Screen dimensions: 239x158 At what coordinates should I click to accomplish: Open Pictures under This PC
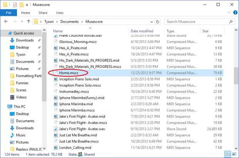click(22, 142)
